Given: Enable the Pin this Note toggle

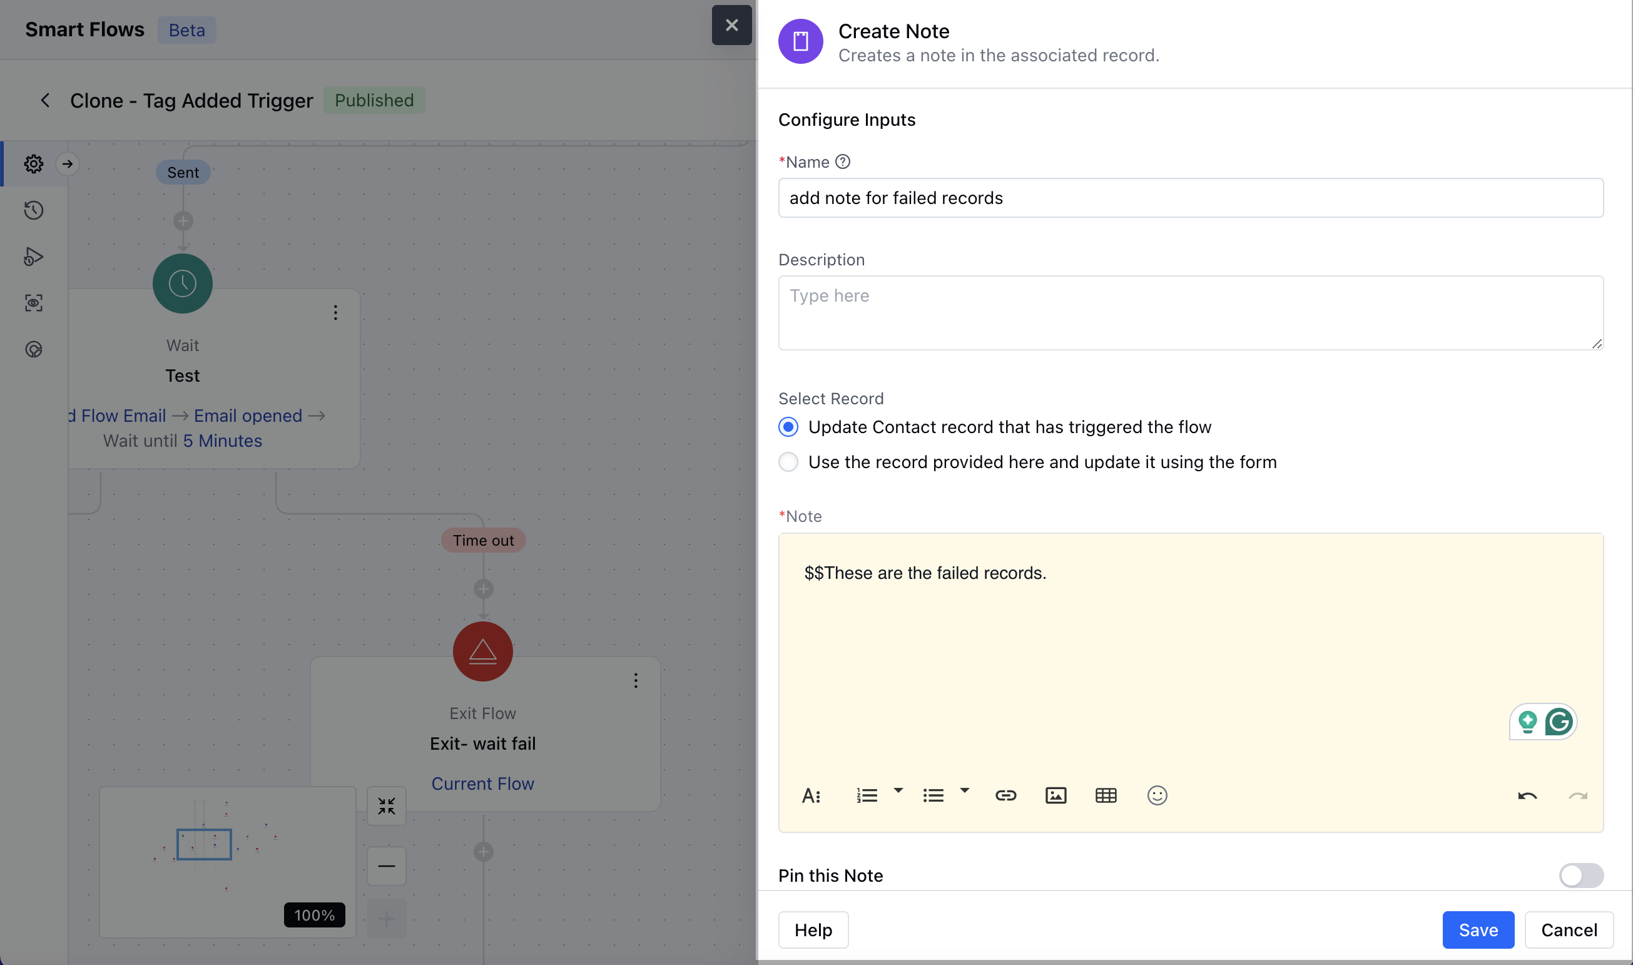Looking at the screenshot, I should tap(1580, 876).
